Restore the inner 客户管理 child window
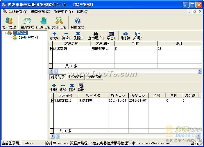This screenshot has width=204, height=147. pyautogui.click(x=195, y=11)
